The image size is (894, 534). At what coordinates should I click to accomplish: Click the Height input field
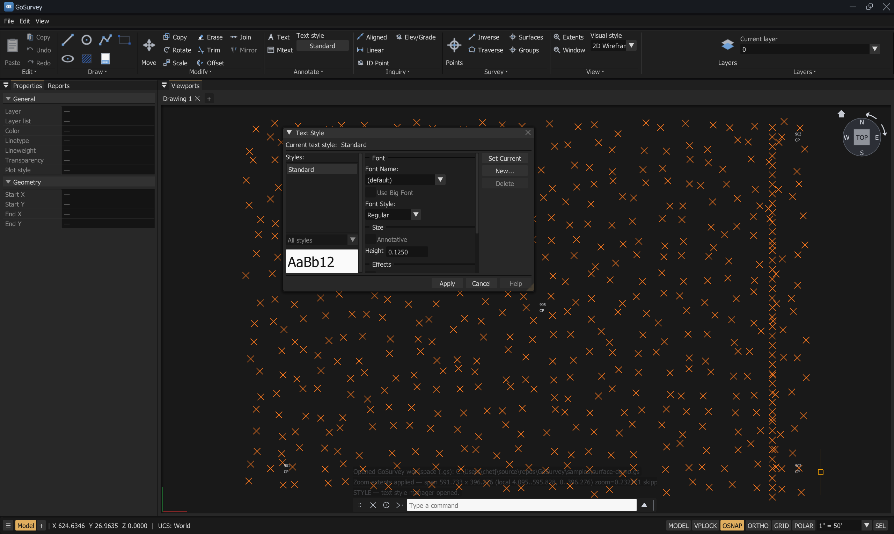coord(407,252)
